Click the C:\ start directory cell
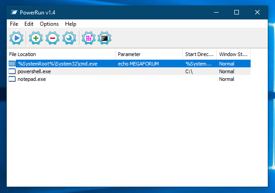The height and width of the screenshot is (193, 275). pyautogui.click(x=189, y=71)
